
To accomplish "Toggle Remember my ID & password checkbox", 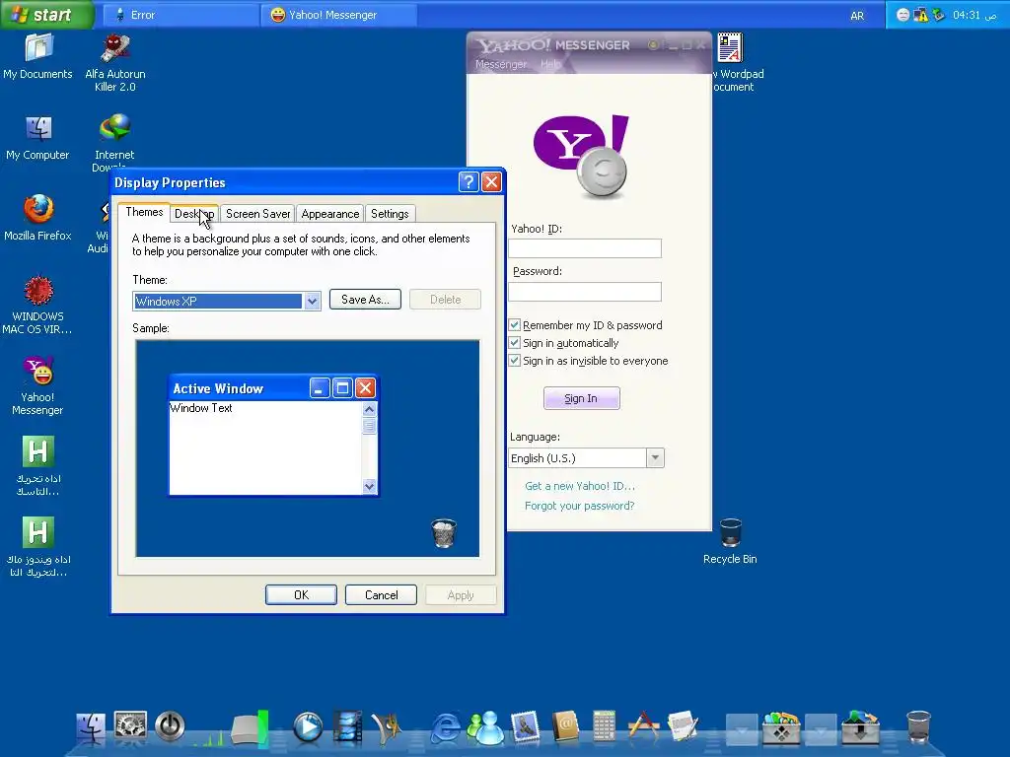I will (x=514, y=325).
